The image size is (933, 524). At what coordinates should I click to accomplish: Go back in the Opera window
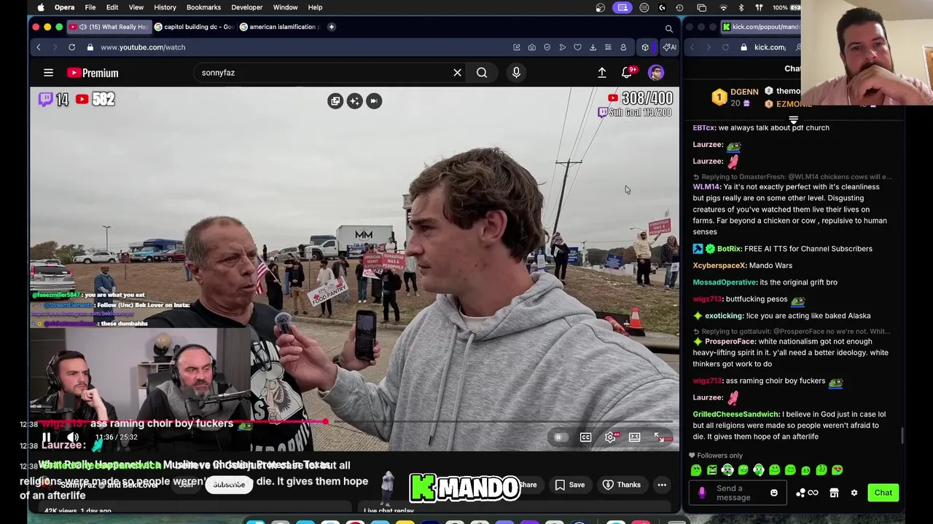39,47
